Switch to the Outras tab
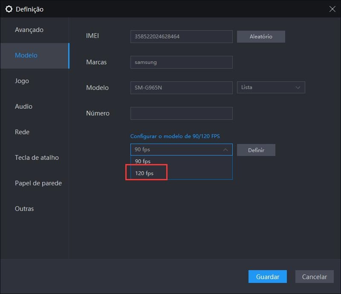This screenshot has height=294, width=341. 24,209
